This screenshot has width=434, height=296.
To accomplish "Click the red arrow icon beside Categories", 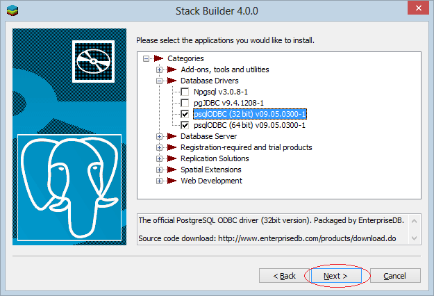I will (158, 58).
